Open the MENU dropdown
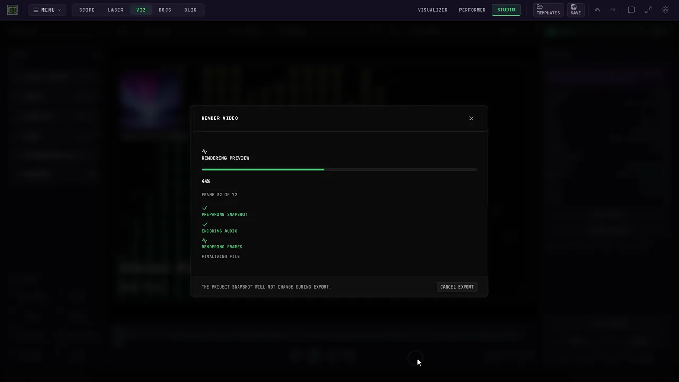 tap(47, 10)
